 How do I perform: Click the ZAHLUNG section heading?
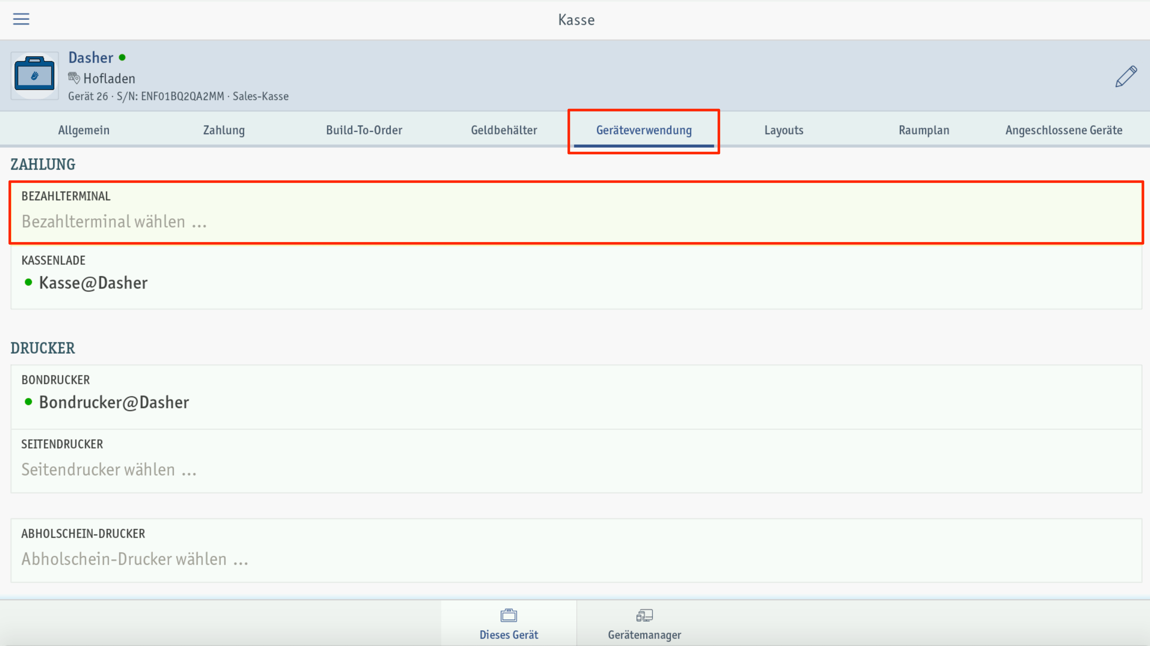click(x=43, y=164)
